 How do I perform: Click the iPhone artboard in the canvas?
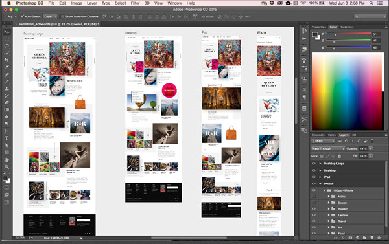pyautogui.click(x=269, y=135)
